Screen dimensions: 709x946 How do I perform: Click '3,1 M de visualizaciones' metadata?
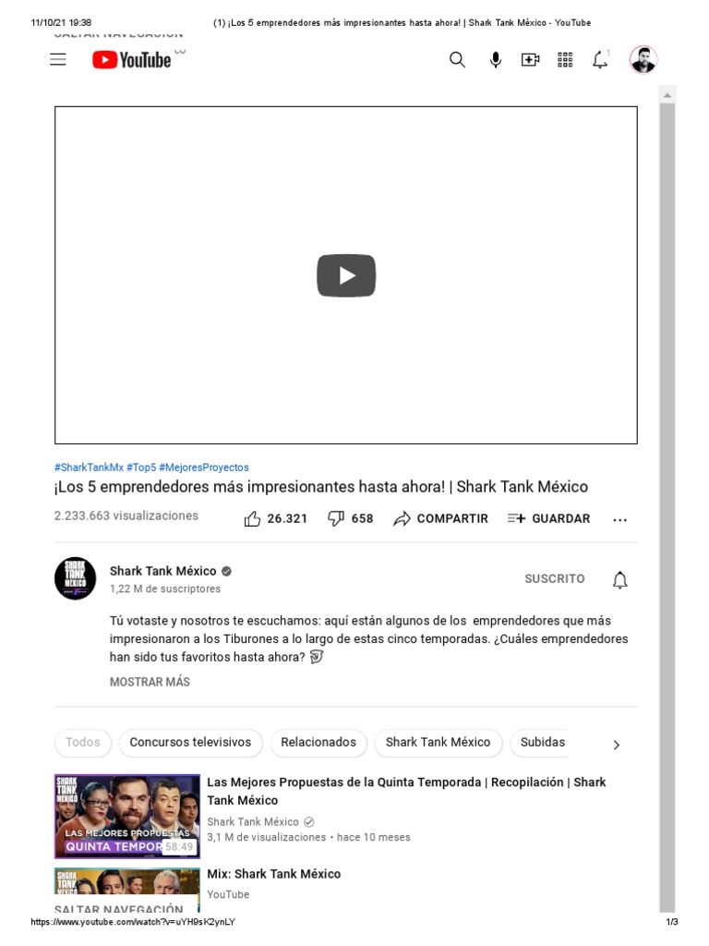[x=267, y=837]
